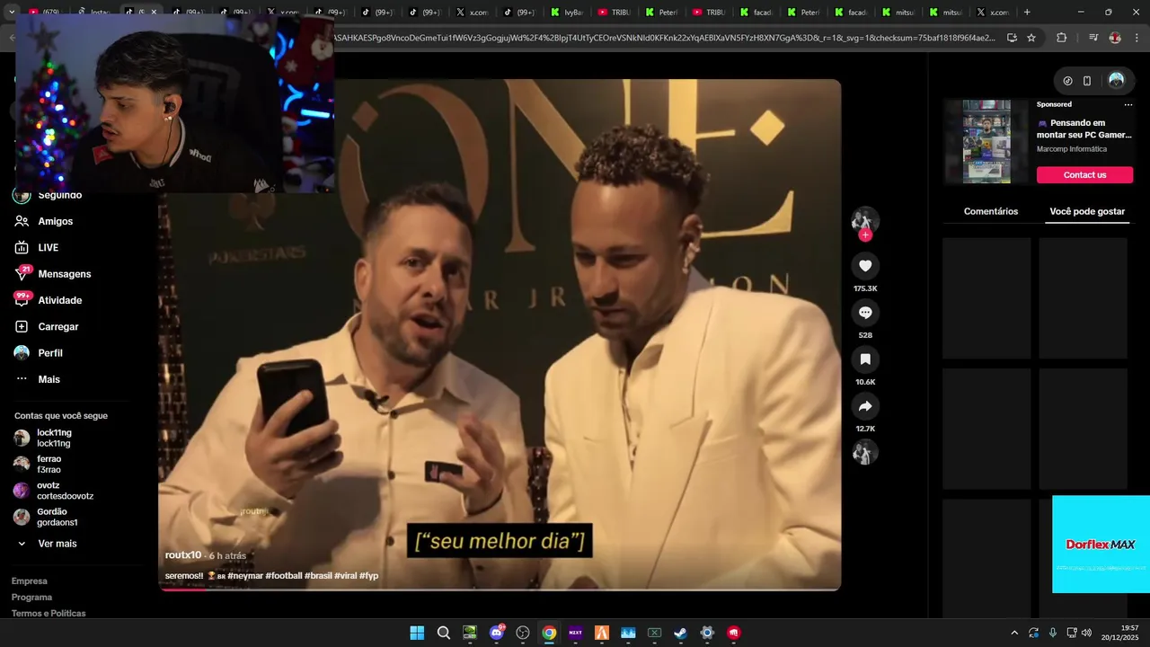Click the #viral hashtag
This screenshot has height=647, width=1150.
tap(346, 576)
